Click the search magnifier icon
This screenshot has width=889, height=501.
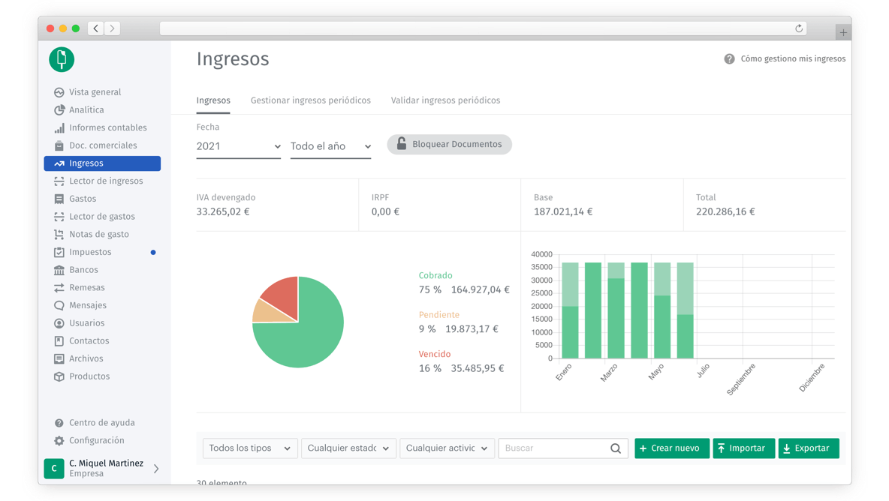point(616,448)
